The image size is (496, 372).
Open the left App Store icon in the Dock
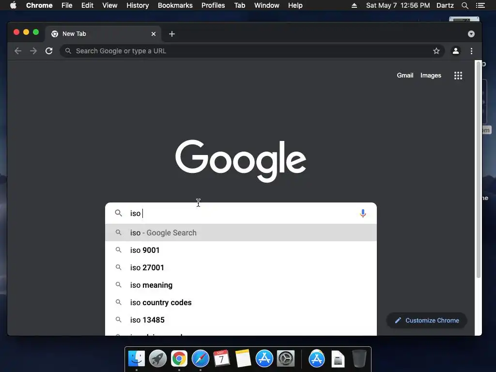(264, 359)
